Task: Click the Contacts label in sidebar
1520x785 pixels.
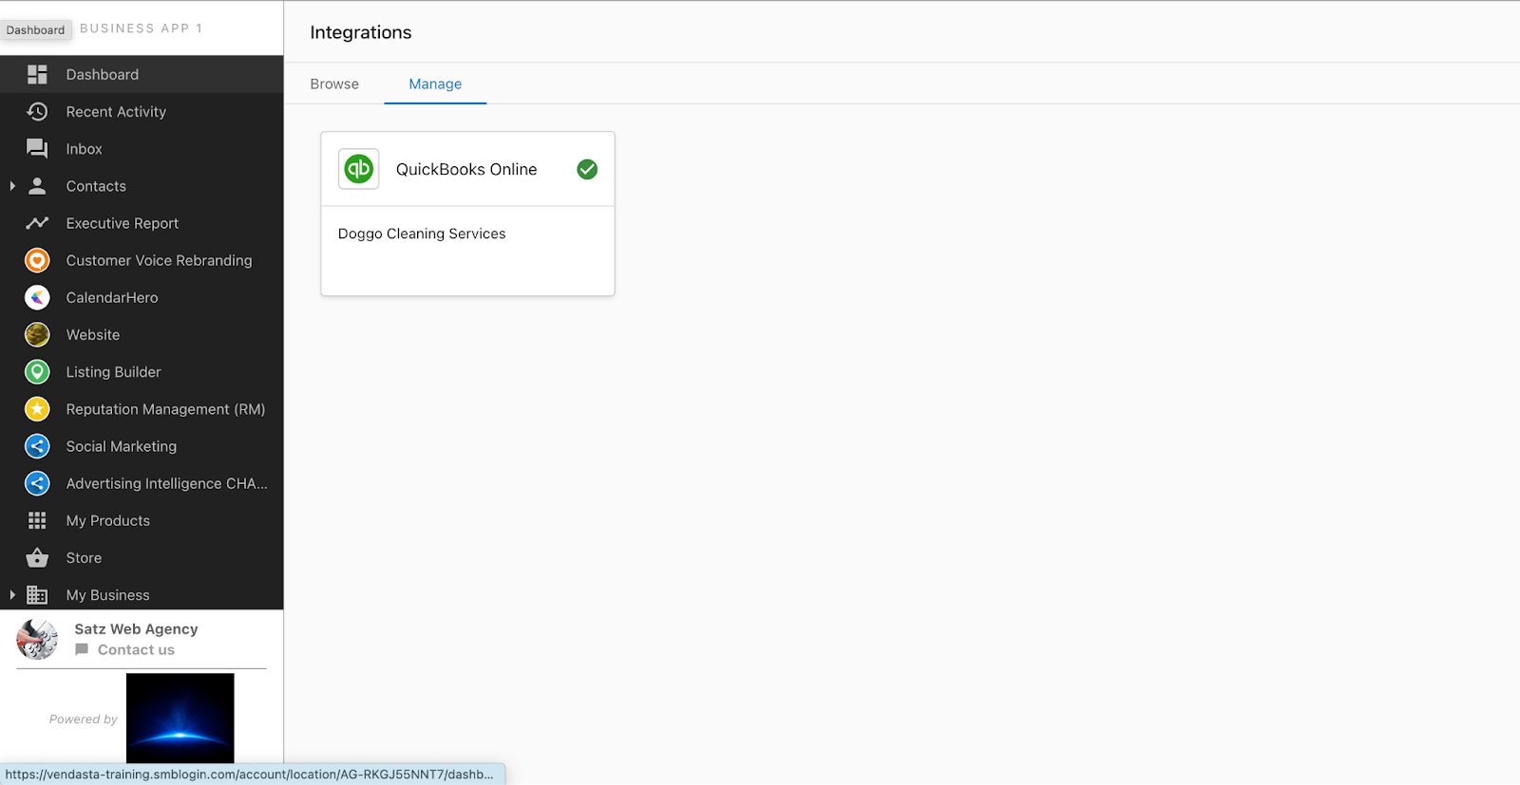Action: click(96, 186)
